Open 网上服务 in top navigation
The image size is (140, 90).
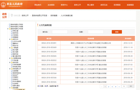(x=91, y=5)
